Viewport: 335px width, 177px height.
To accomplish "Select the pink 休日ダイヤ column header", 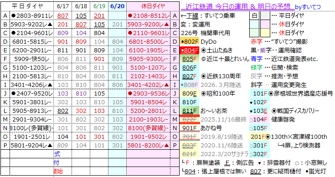I will 153,6.
